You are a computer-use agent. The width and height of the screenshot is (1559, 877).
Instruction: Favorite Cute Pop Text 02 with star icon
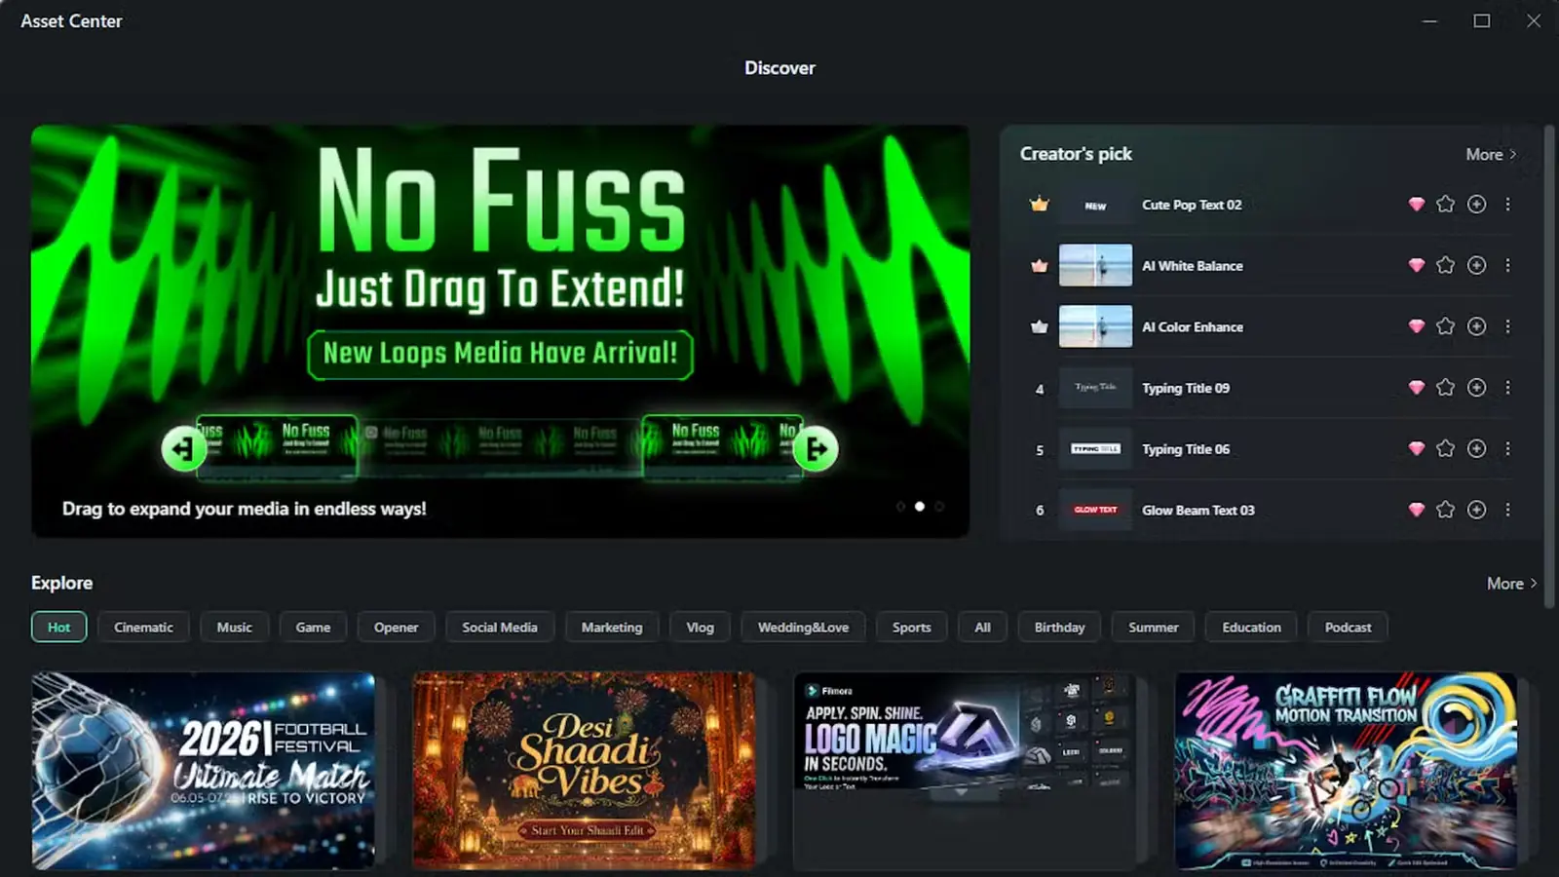1445,204
